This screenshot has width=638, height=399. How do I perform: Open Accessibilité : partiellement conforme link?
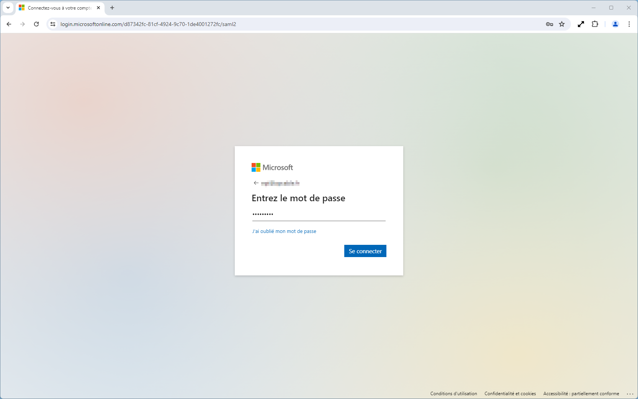(x=581, y=394)
